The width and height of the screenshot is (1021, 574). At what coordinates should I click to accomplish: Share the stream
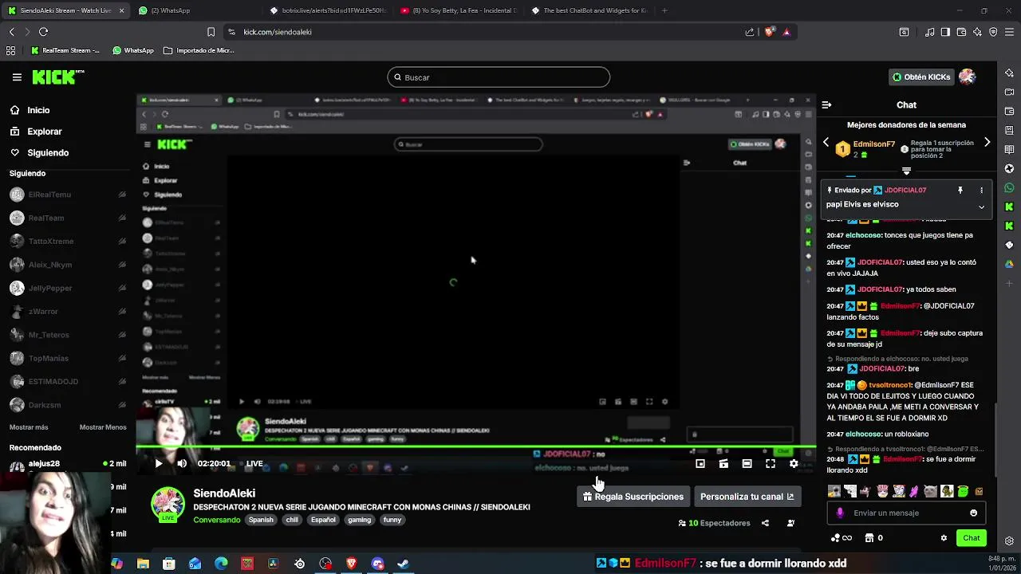pyautogui.click(x=765, y=523)
